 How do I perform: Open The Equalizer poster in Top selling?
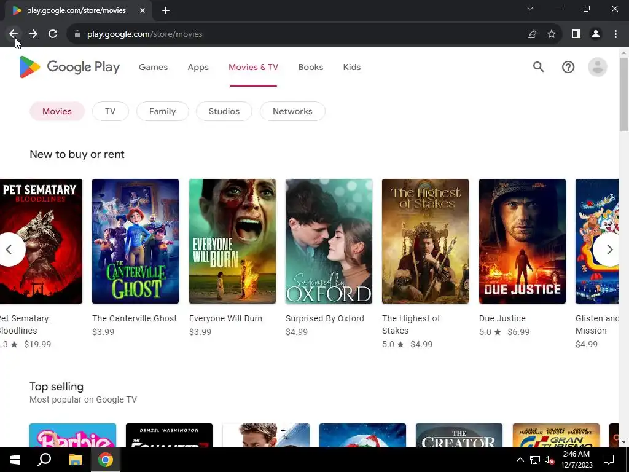click(x=170, y=435)
